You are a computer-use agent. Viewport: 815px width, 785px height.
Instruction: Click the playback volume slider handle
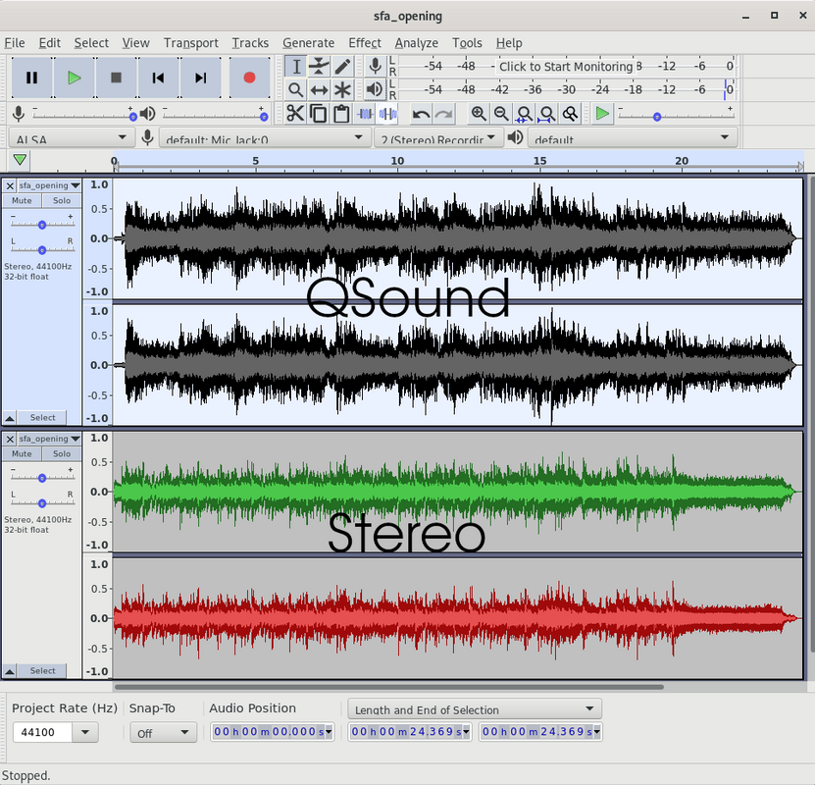pyautogui.click(x=264, y=117)
